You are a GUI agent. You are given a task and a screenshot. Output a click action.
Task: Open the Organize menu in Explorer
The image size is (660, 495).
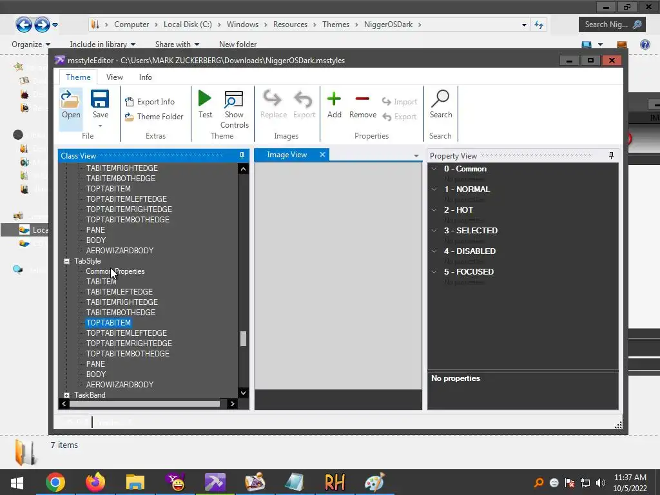31,44
